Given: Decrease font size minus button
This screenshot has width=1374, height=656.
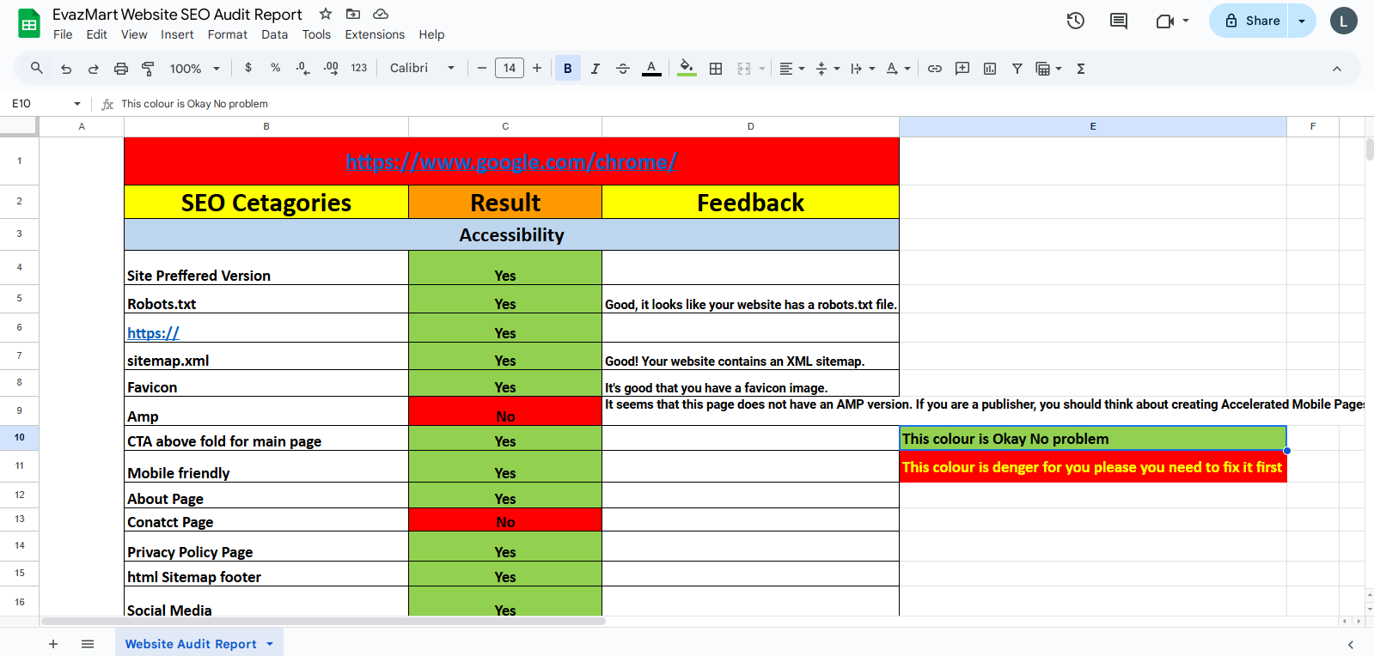Looking at the screenshot, I should point(482,68).
